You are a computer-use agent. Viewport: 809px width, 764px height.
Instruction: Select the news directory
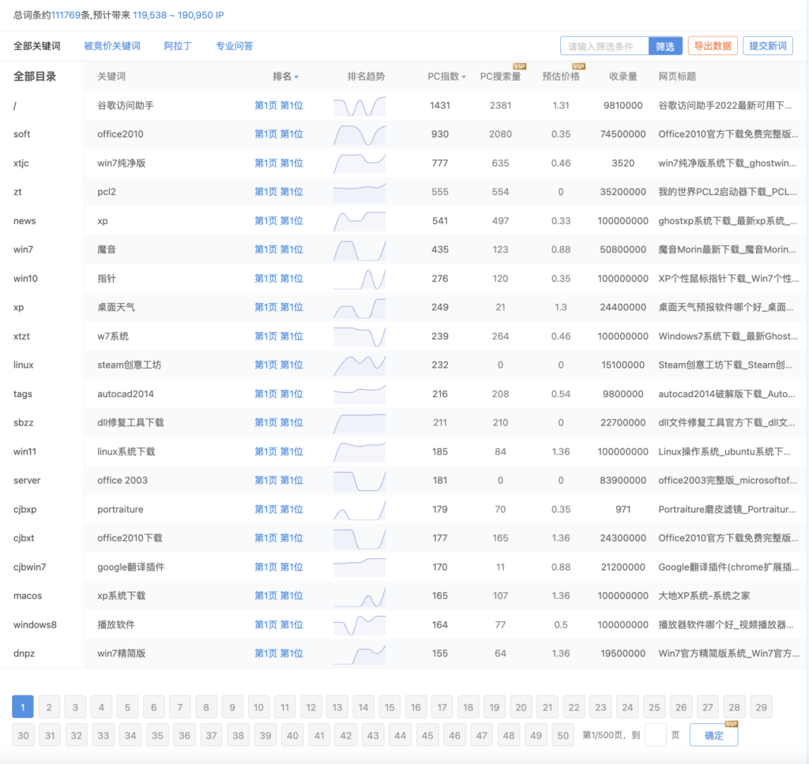point(24,221)
